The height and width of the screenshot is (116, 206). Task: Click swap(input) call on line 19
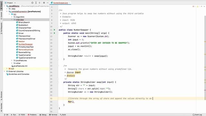(x=101, y=56)
